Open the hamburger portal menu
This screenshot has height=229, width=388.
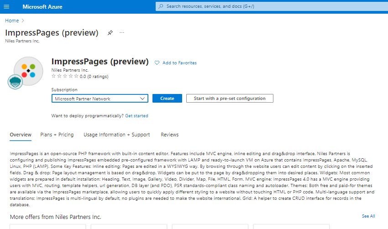point(6,6)
